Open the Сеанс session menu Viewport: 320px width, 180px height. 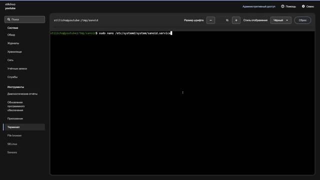coord(308,6)
